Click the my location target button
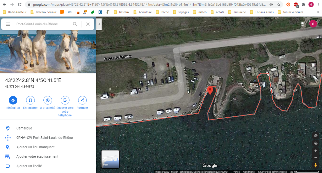 tap(316, 143)
